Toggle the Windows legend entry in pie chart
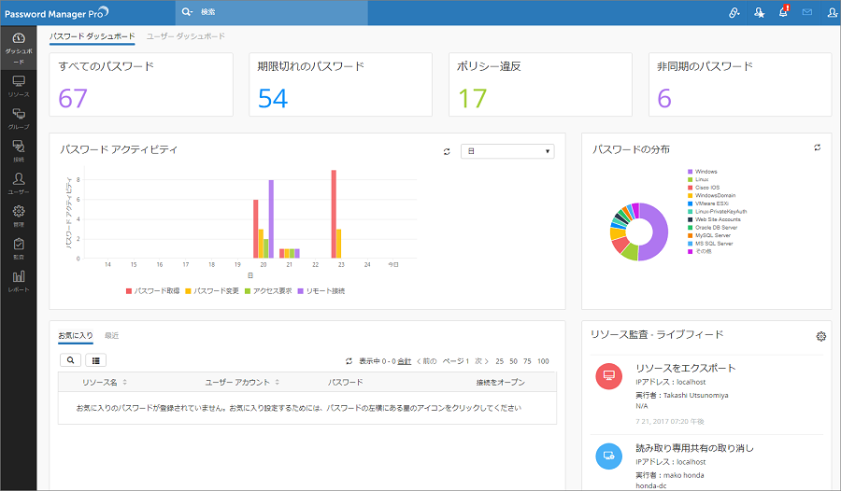This screenshot has height=491, width=841. (706, 172)
